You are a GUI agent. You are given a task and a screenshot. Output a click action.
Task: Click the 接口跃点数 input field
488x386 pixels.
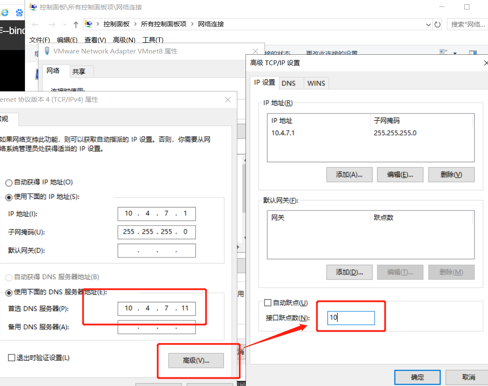(350, 318)
